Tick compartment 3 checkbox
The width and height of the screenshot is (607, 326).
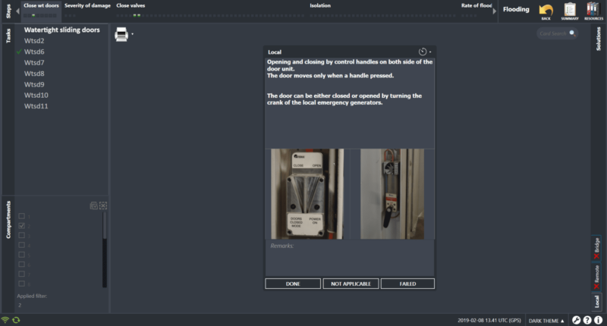click(22, 235)
